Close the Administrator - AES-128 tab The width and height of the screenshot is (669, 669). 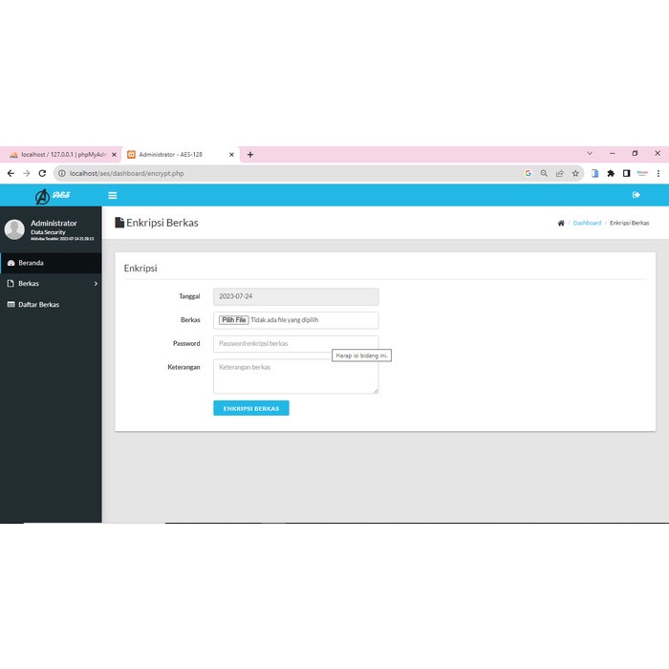tap(231, 155)
